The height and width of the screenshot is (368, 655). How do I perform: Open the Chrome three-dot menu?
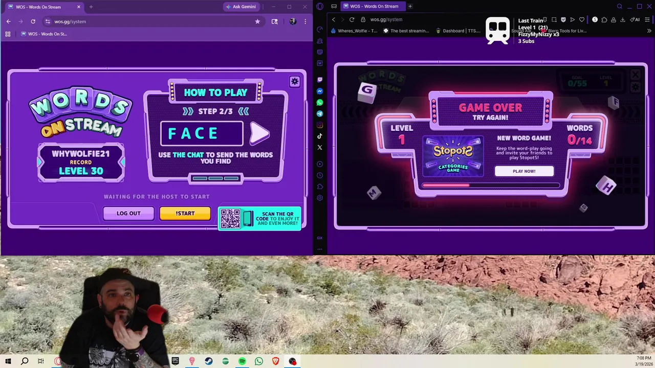[x=305, y=21]
